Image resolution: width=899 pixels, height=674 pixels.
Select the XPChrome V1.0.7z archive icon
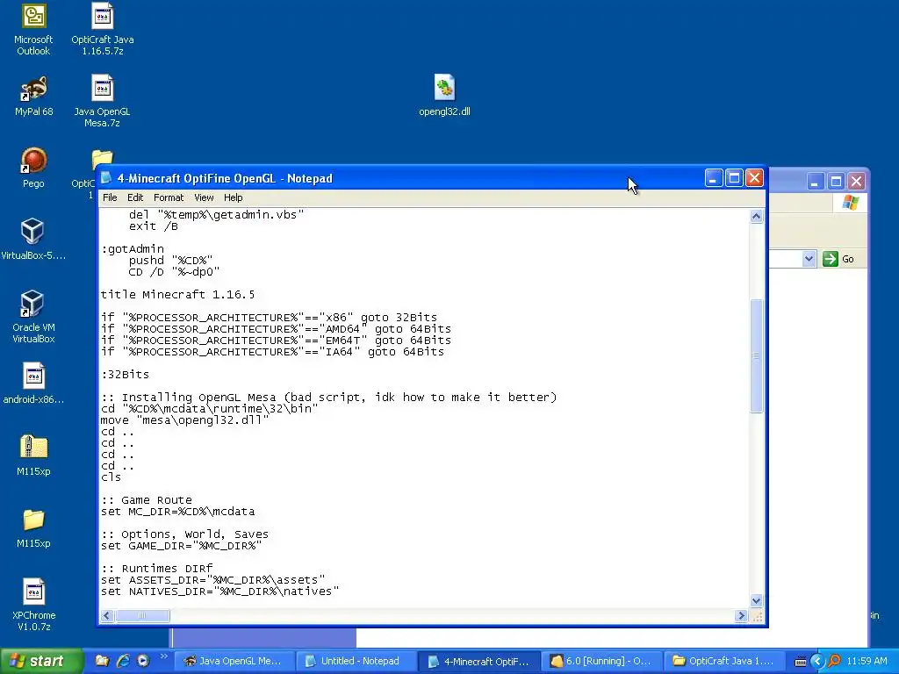point(33,606)
